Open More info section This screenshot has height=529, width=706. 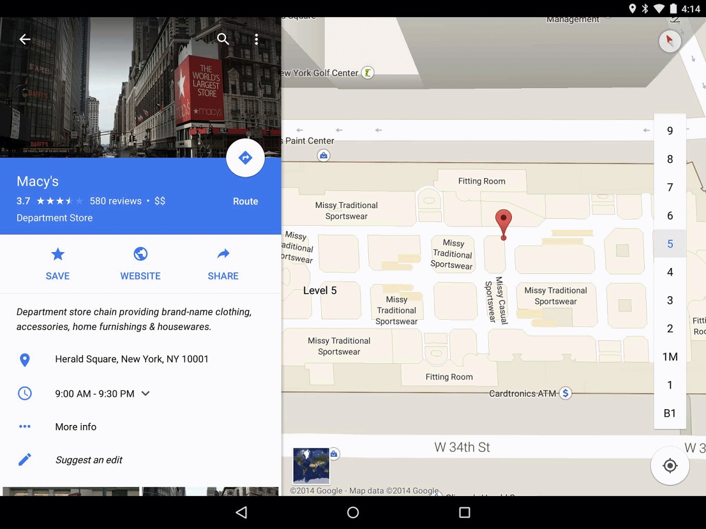[x=75, y=427]
